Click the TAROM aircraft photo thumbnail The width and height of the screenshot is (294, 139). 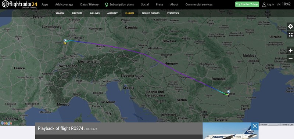tap(231, 131)
